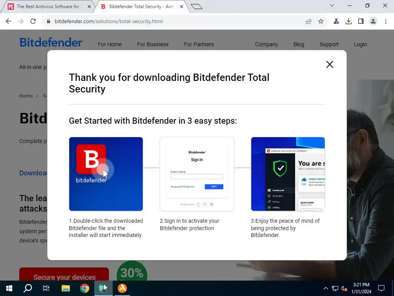Open Chrome profile avatar
This screenshot has height=296, width=394.
(x=373, y=22)
